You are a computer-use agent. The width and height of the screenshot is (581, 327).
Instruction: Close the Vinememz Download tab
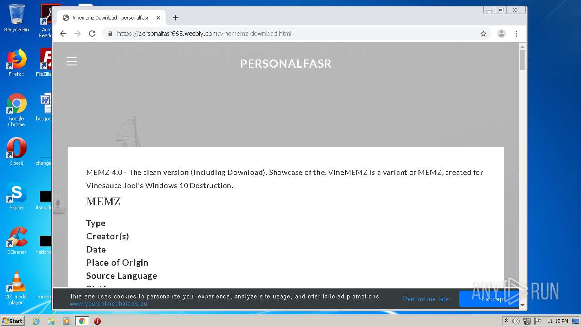[x=158, y=18]
